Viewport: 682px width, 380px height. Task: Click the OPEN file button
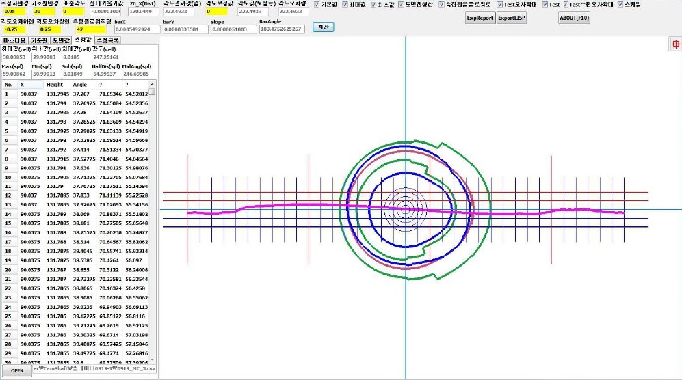(17, 370)
